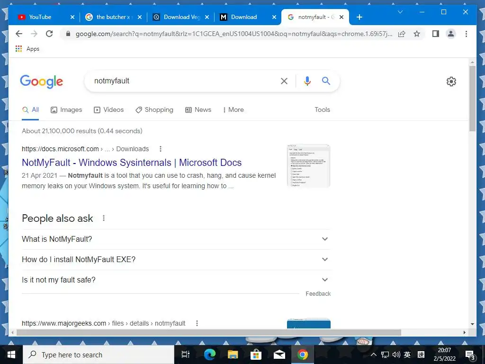Switch to the YouTube tab

click(40, 17)
